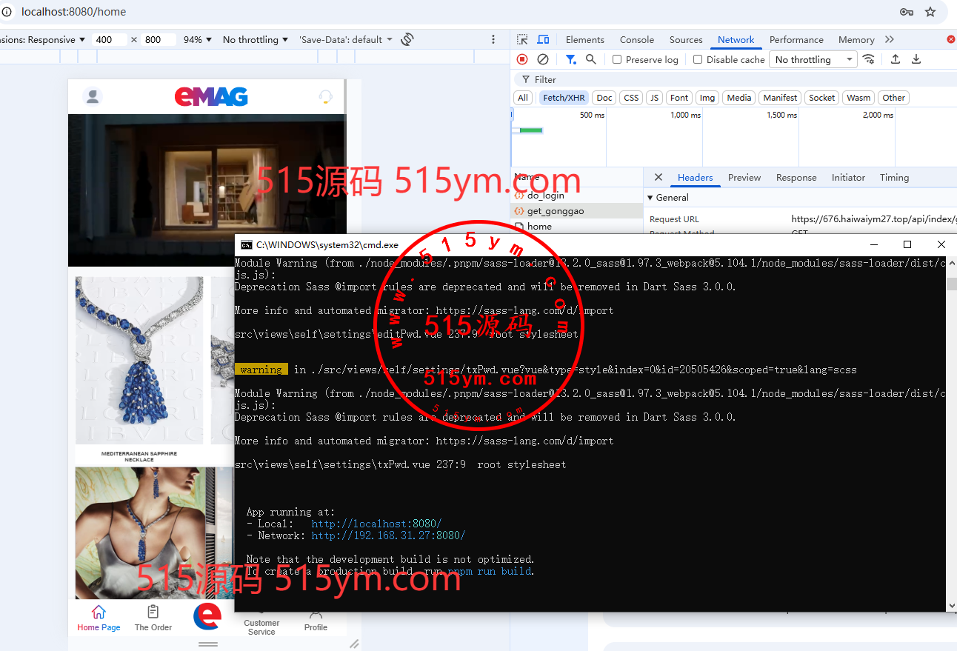Viewport: 957px width, 651px height.
Task: Check the Disable cache checkbox
Action: point(698,59)
